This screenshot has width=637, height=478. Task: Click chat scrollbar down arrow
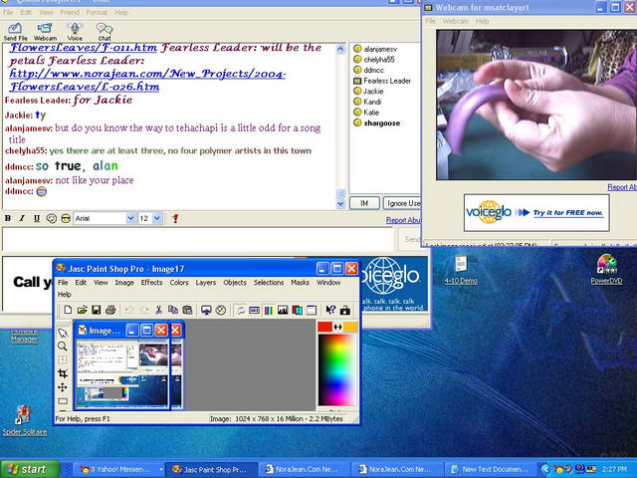click(340, 203)
